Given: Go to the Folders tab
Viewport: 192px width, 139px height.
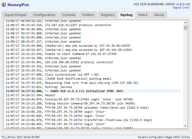Looking at the screenshot, I should (x=88, y=15).
